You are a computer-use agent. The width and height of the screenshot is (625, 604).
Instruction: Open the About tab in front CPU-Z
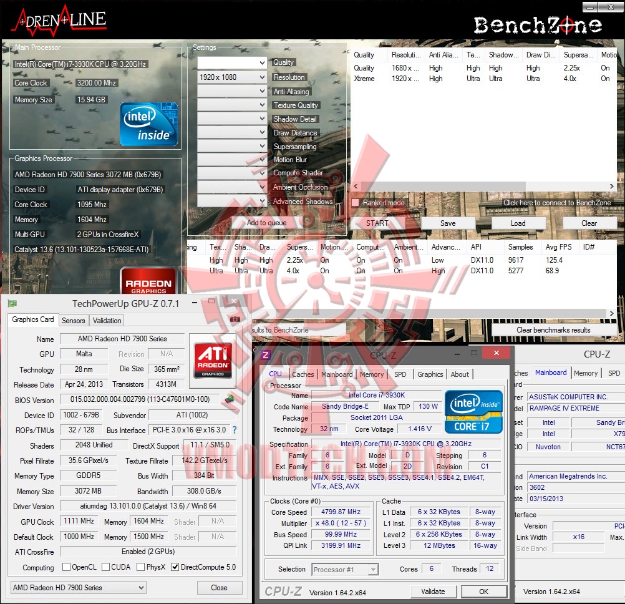(x=460, y=374)
